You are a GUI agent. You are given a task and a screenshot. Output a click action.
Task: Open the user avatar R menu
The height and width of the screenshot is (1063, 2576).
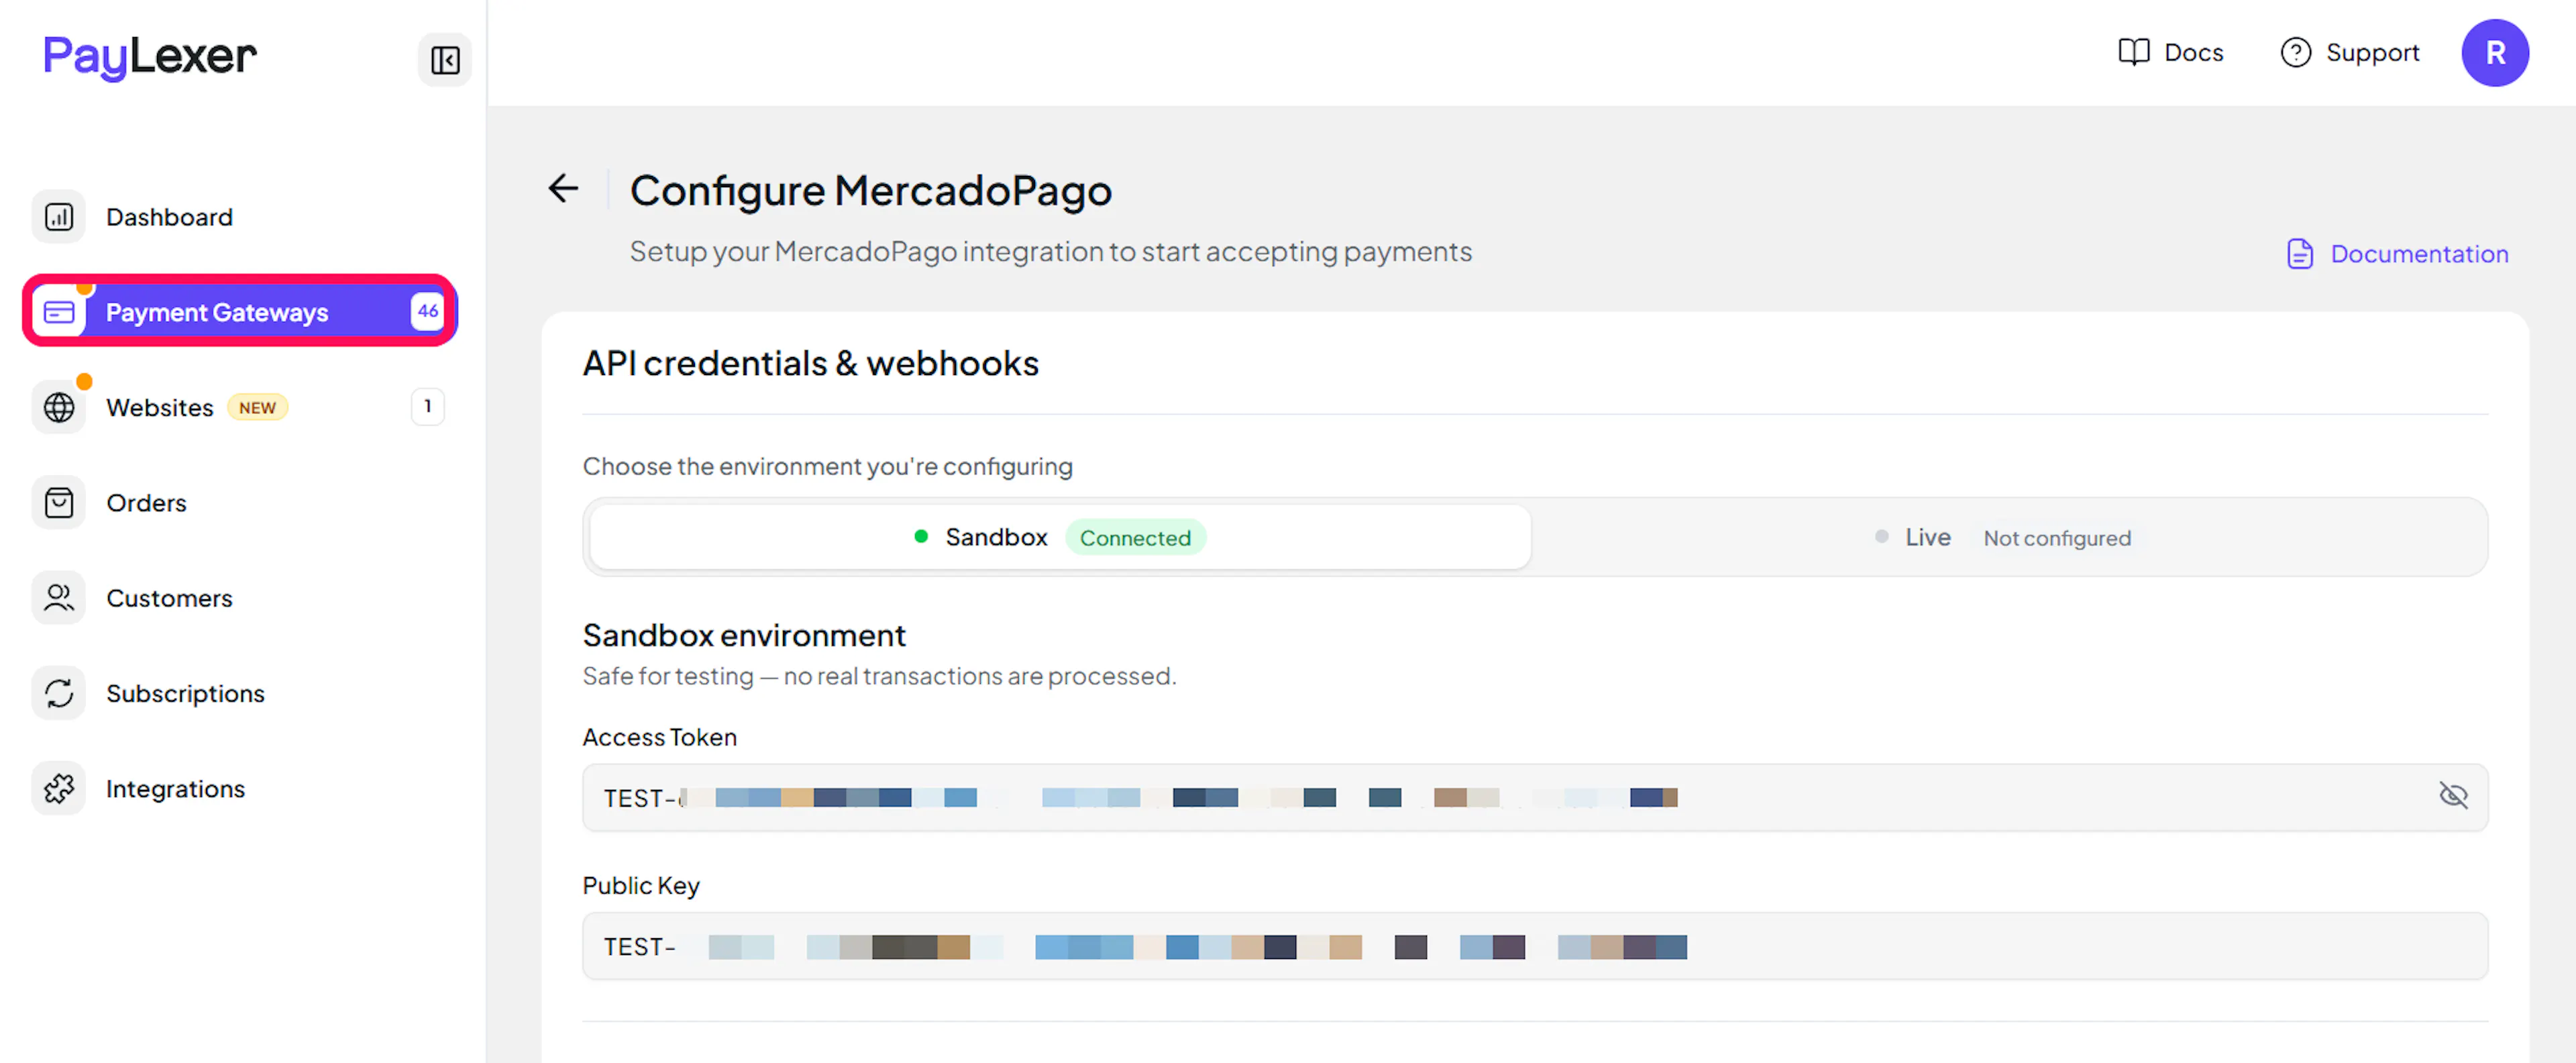click(2495, 53)
